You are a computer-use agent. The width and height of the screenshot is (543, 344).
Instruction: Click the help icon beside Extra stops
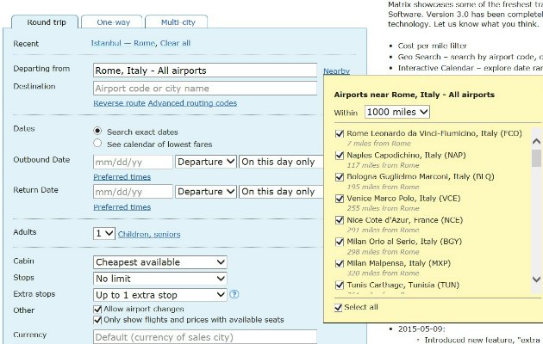tap(234, 295)
